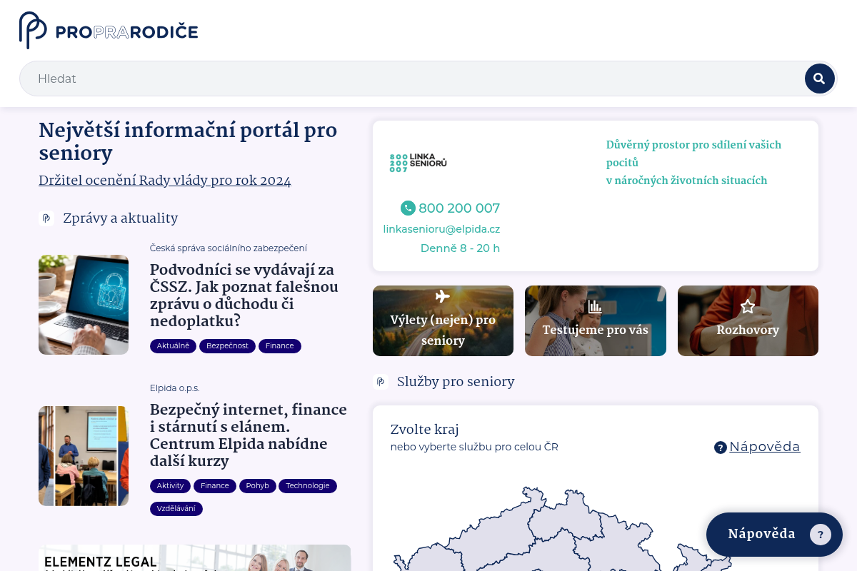The height and width of the screenshot is (571, 857).
Task: Click the Služby pro seniory section icon
Action: click(x=381, y=382)
